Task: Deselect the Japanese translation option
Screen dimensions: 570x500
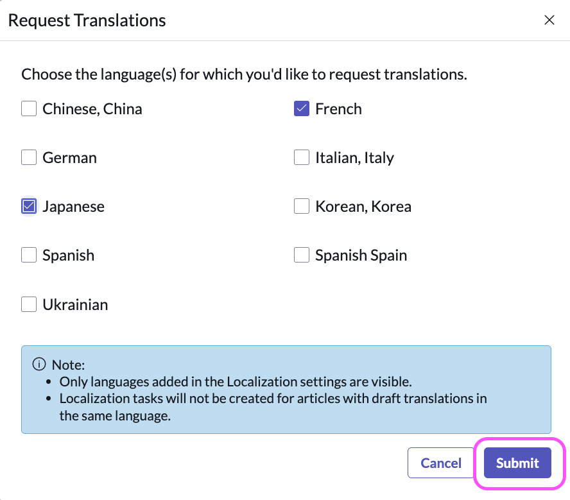Action: [28, 206]
